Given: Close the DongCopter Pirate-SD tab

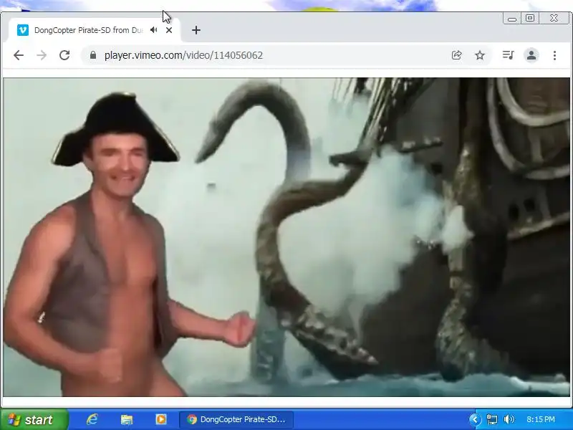Looking at the screenshot, I should [x=169, y=30].
